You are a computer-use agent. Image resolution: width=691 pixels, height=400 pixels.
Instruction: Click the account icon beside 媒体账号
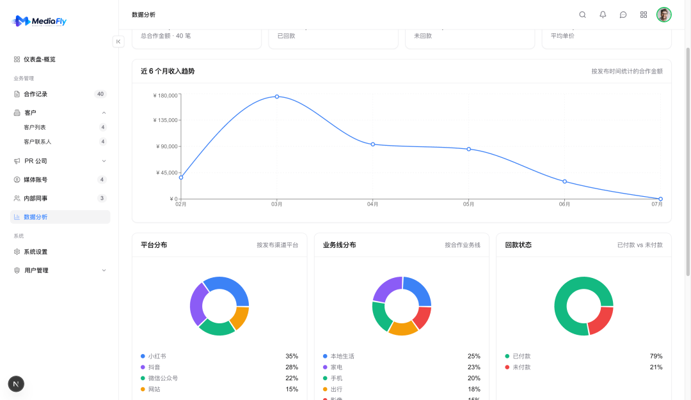[x=17, y=180]
